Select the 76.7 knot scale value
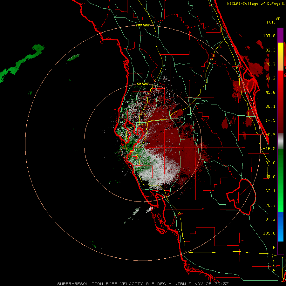This screenshot has width=286, height=286. coord(270,64)
